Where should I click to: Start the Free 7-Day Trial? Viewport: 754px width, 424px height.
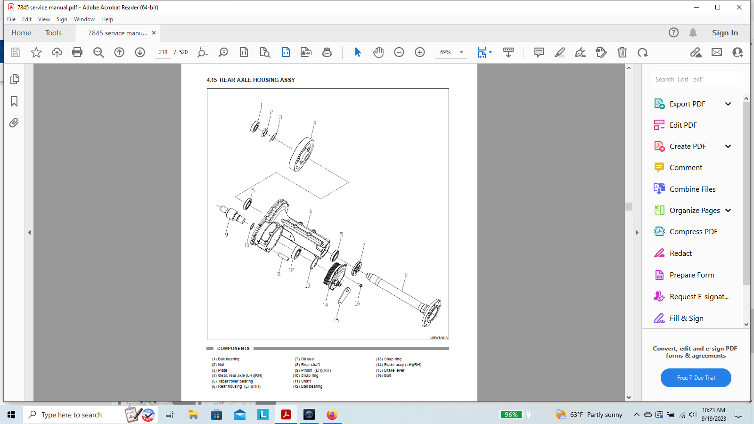tap(696, 378)
